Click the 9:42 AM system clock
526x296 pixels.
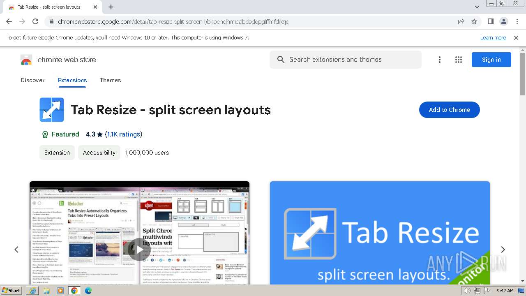505,291
